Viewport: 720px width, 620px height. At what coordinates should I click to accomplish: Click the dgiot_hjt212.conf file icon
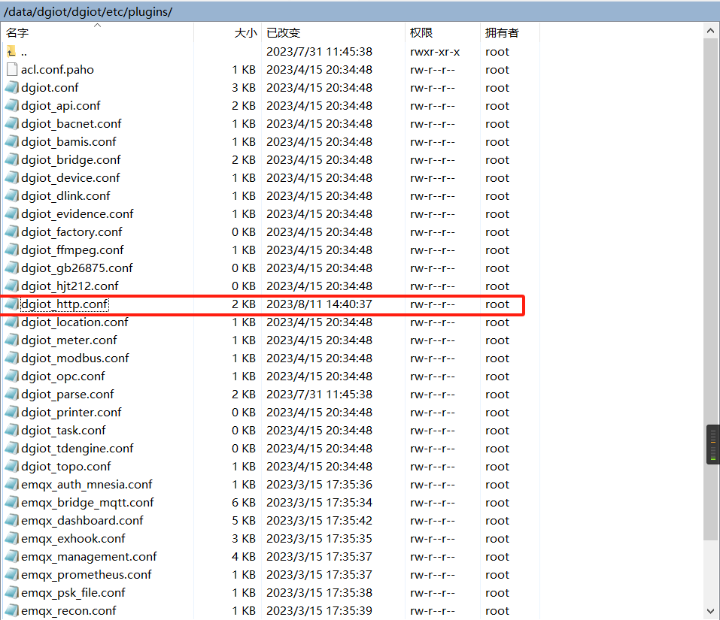[12, 286]
